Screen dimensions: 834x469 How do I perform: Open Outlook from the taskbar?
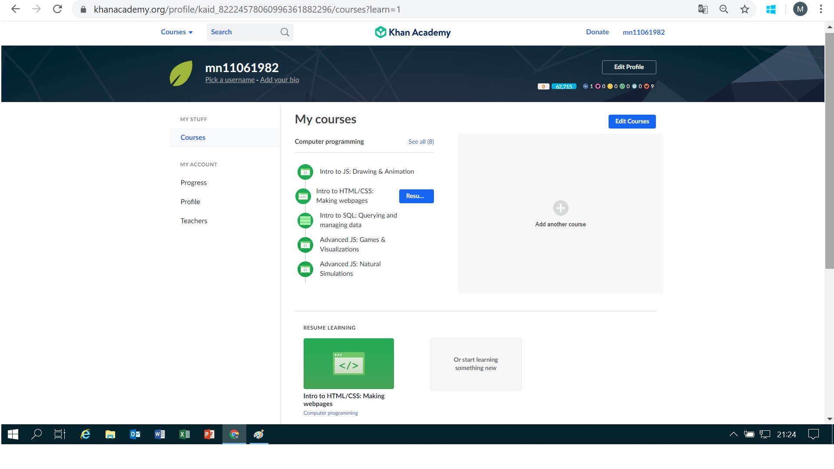tap(135, 434)
